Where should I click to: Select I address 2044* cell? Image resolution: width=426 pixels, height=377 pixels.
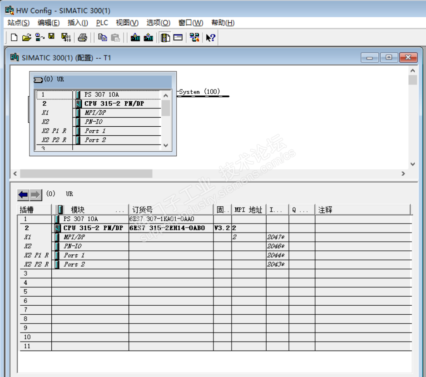(x=277, y=255)
